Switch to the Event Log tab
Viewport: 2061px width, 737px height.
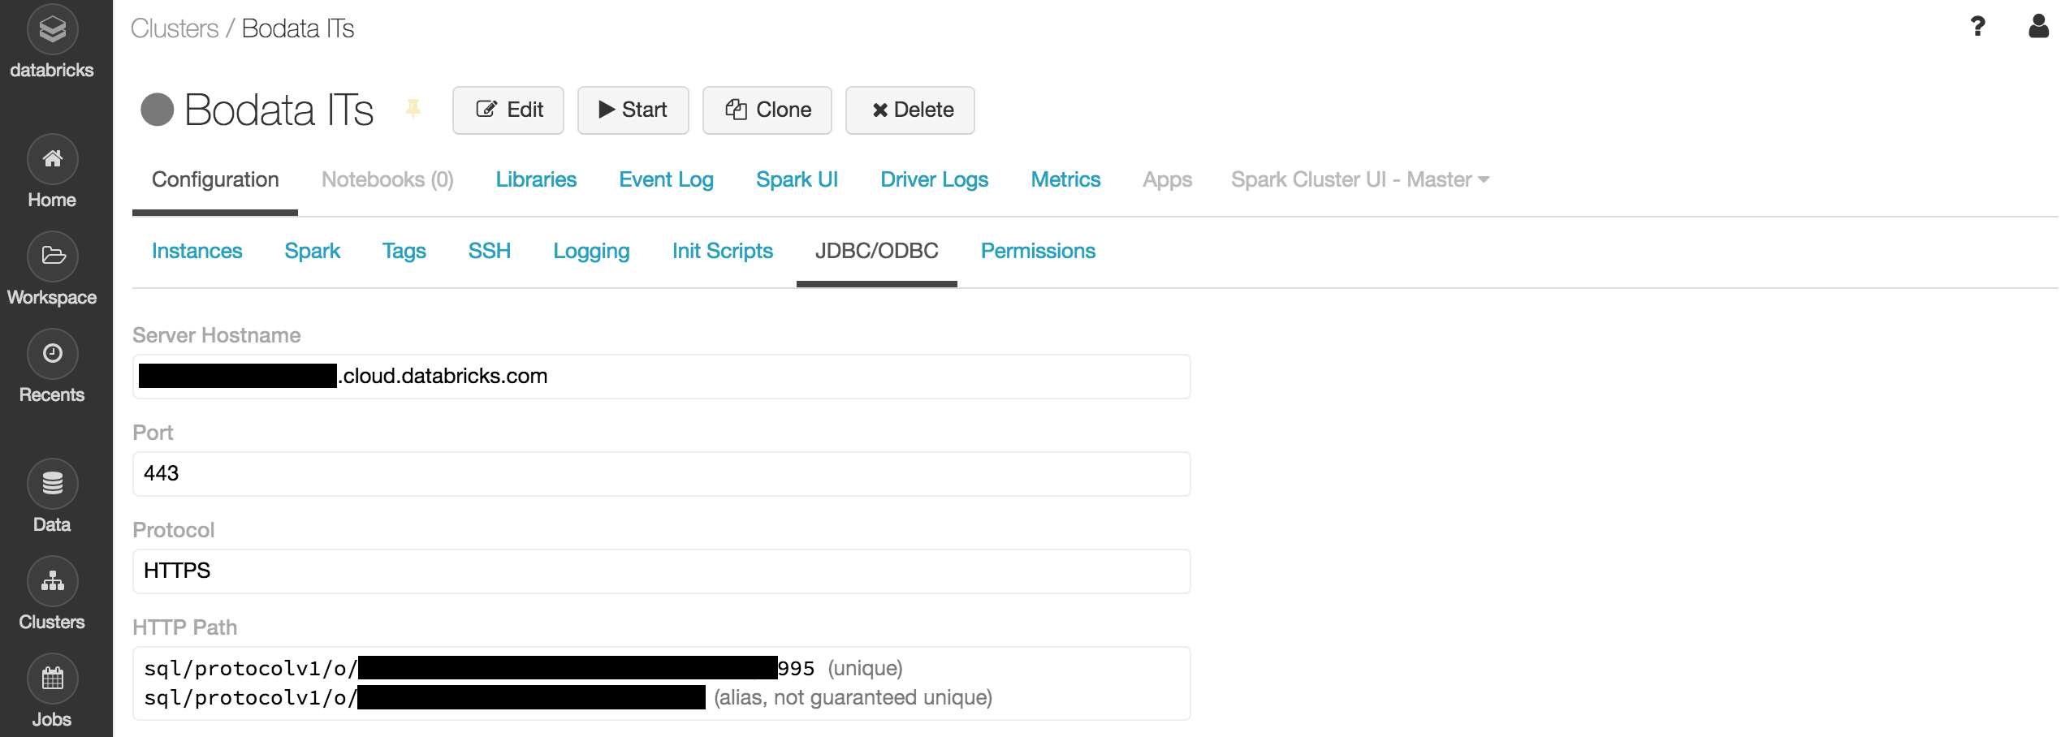(666, 179)
